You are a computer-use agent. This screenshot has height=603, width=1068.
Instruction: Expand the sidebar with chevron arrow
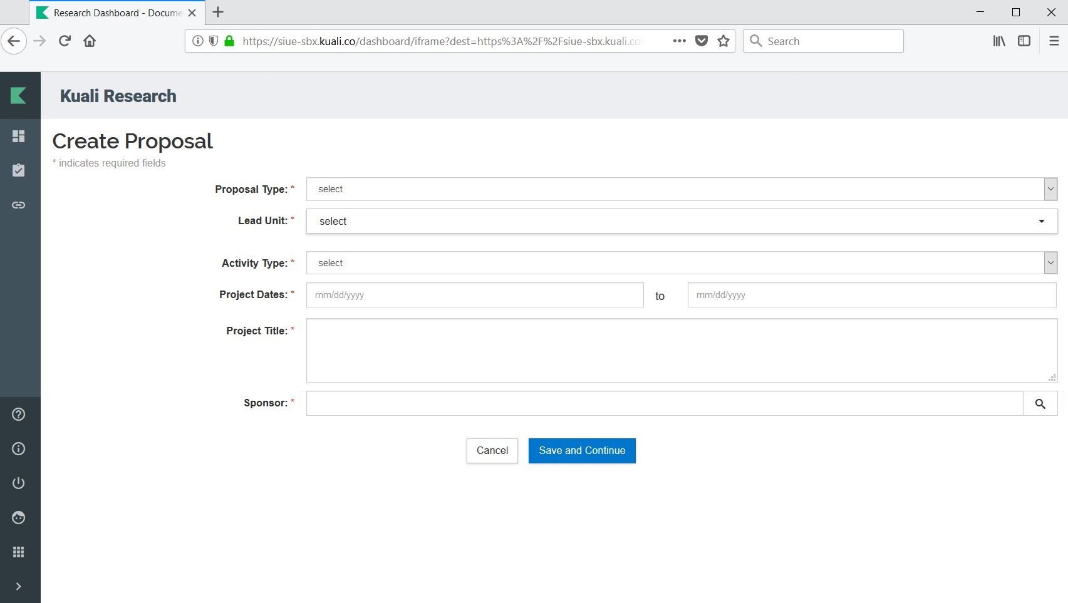[x=19, y=587]
